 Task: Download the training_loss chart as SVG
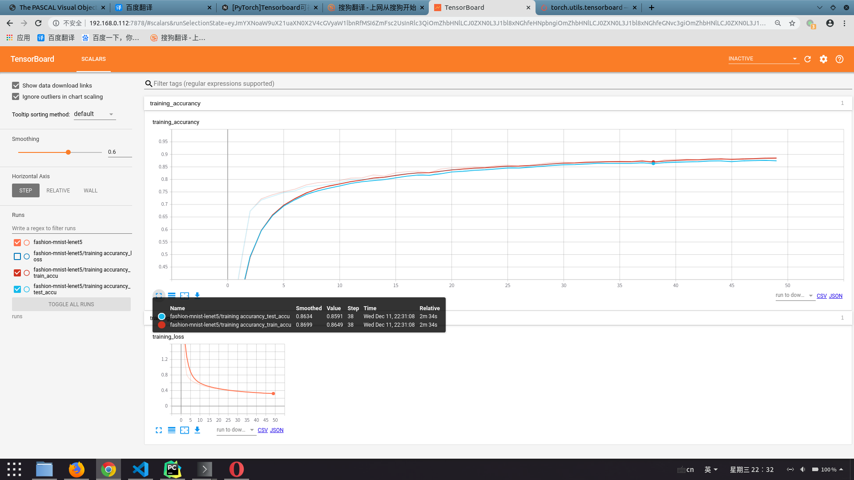[197, 430]
